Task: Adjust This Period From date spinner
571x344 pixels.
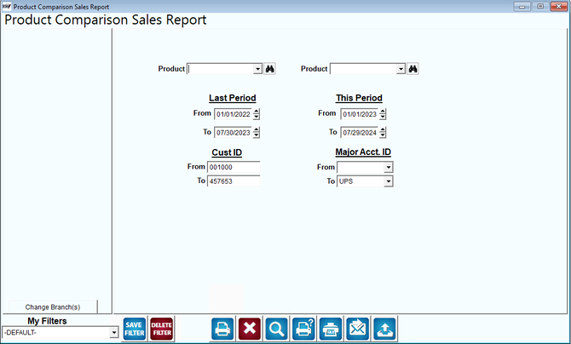Action: (383, 114)
